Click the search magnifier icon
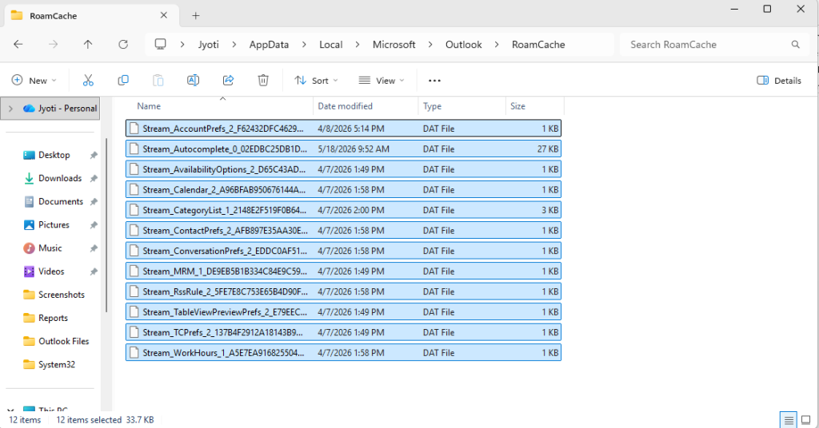Image resolution: width=819 pixels, height=428 pixels. pyautogui.click(x=796, y=45)
